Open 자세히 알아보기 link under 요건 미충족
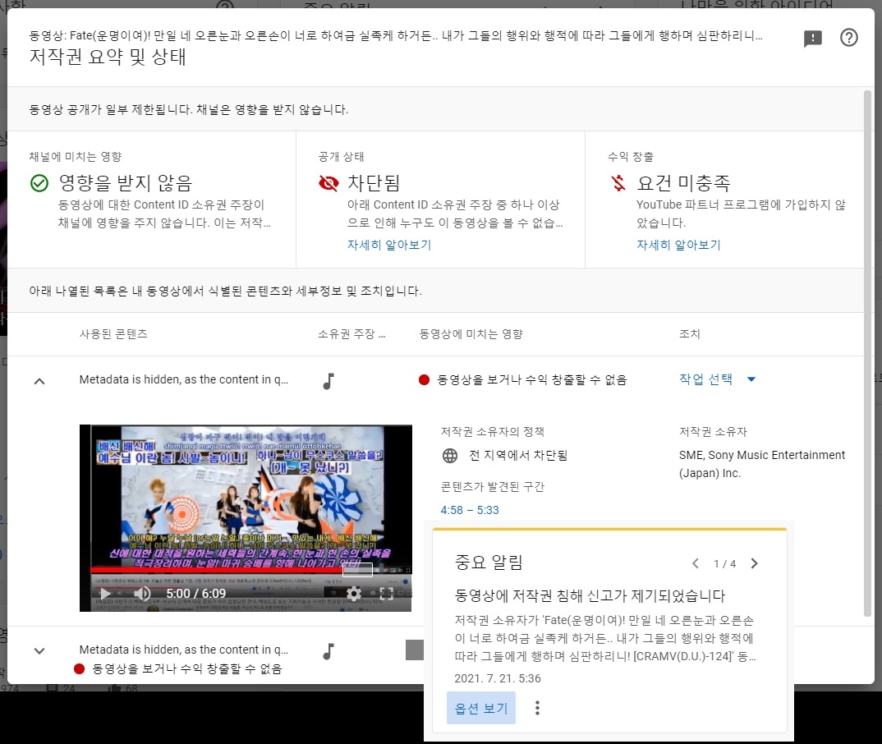Image resolution: width=882 pixels, height=744 pixels. tap(678, 245)
